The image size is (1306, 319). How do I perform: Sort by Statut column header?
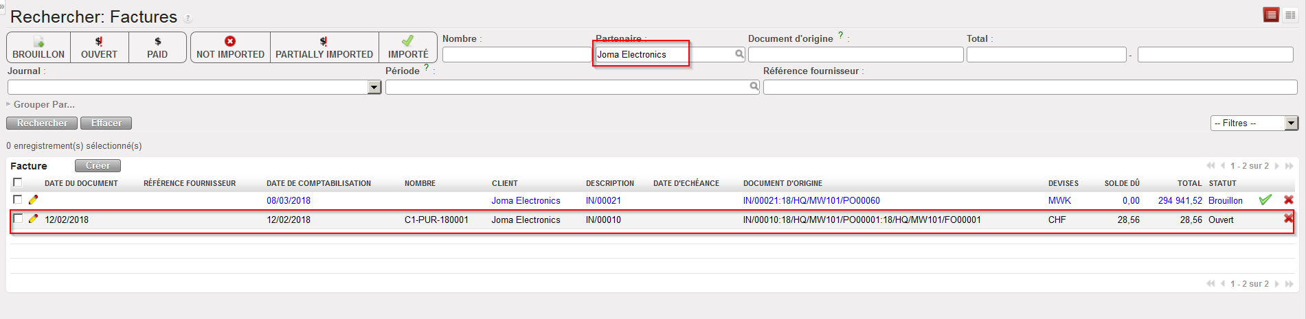1222,183
